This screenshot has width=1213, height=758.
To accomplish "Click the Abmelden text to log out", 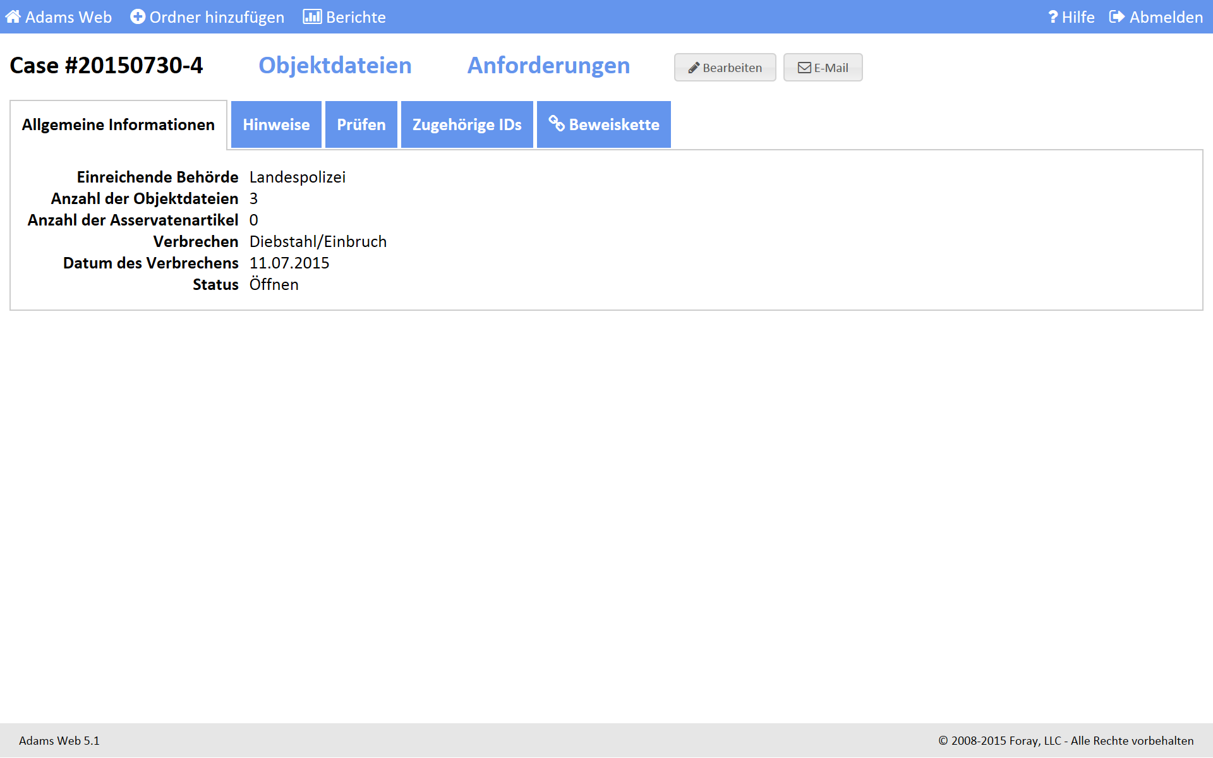I will pos(1166,17).
